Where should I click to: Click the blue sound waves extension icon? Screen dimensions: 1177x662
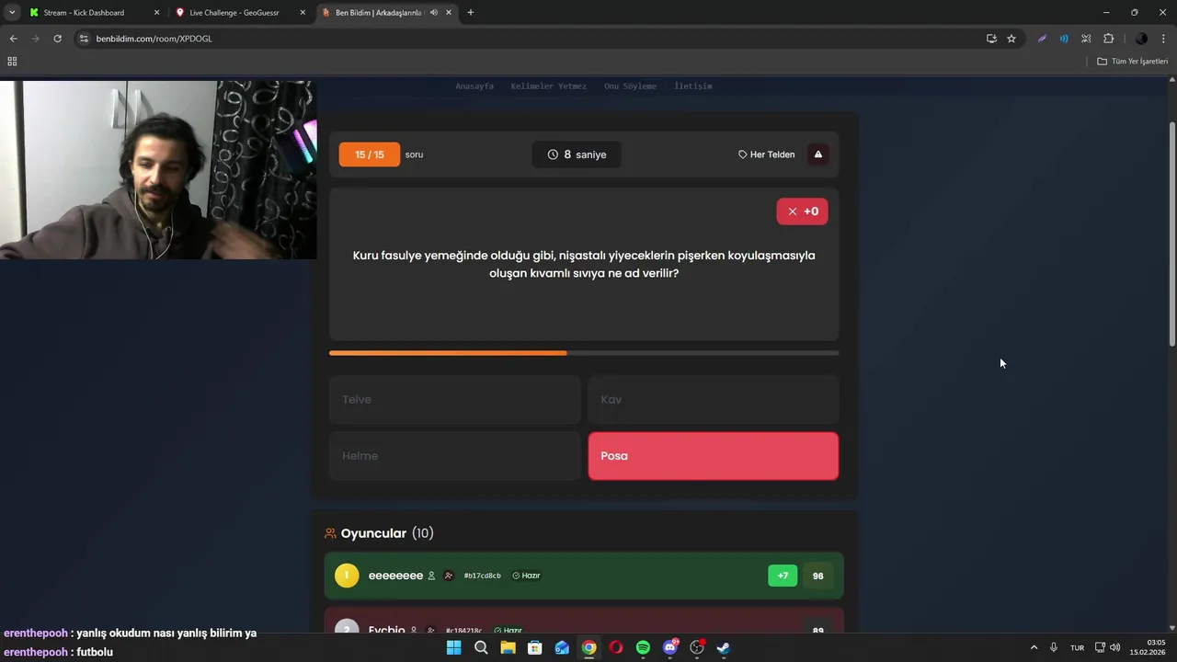pyautogui.click(x=1064, y=39)
